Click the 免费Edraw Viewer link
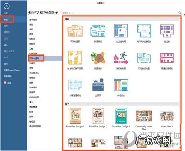 (x=12, y=70)
